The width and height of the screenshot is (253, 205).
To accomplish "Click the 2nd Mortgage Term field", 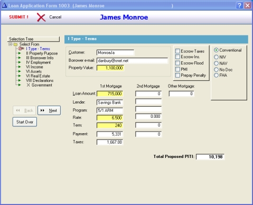I will click(148, 125).
